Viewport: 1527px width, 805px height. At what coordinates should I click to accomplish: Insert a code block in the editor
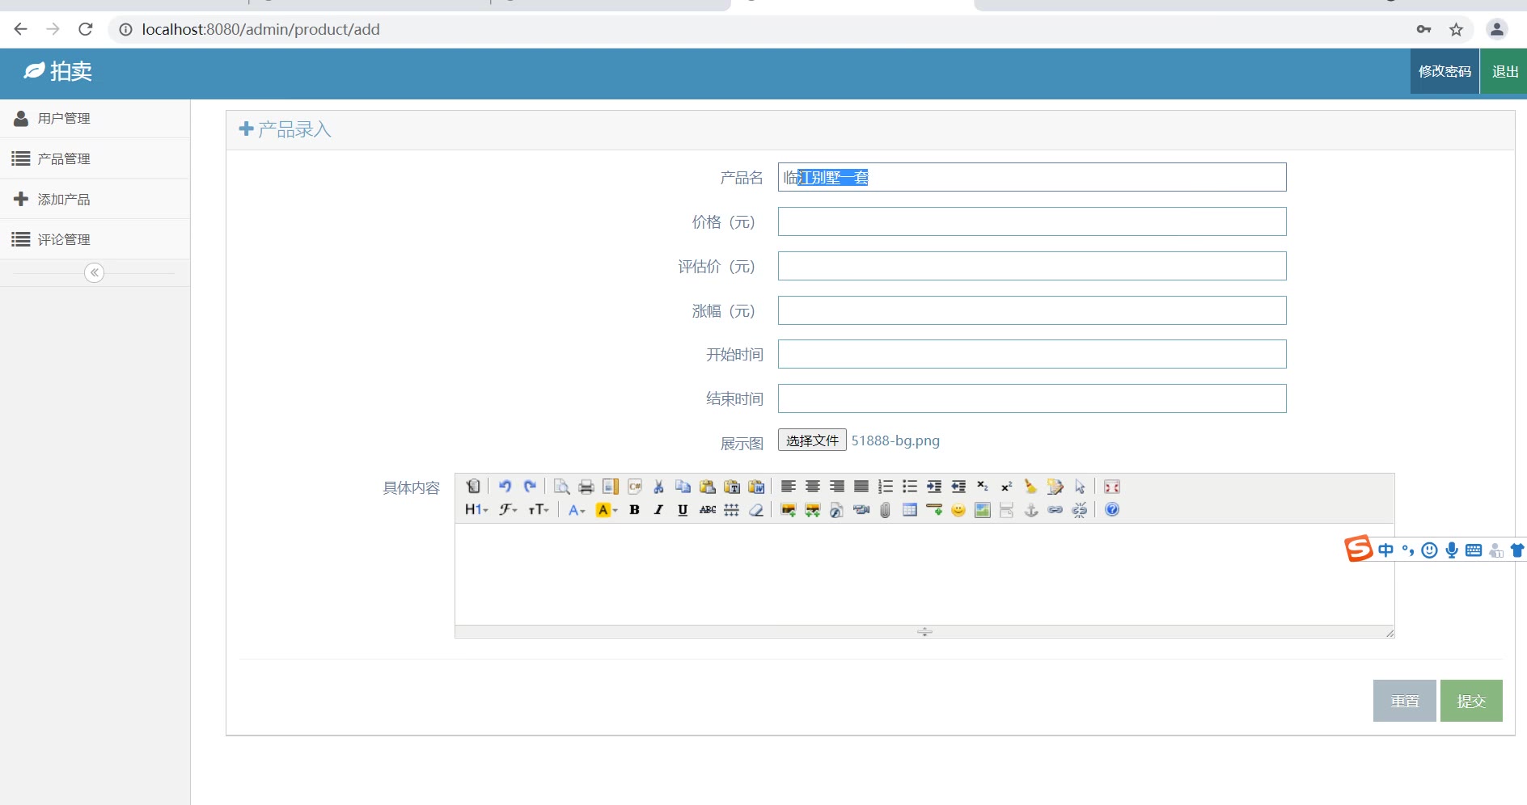coord(635,487)
